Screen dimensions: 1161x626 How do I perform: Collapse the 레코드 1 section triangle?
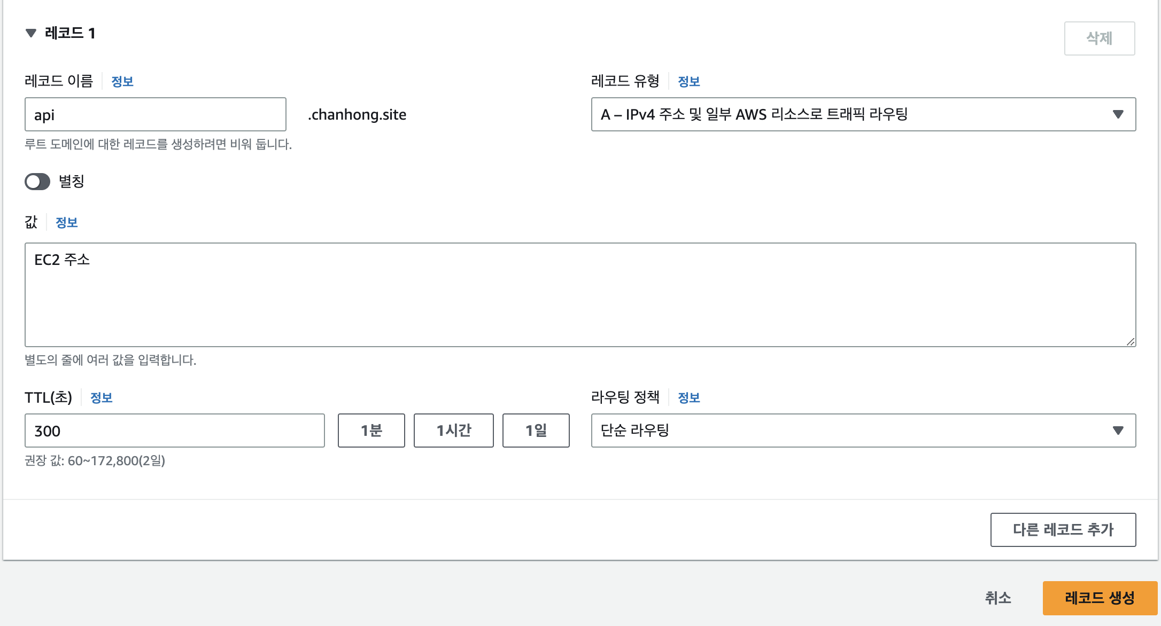pos(31,33)
